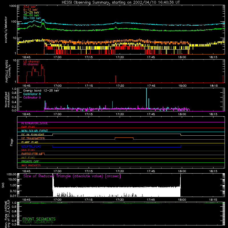Click the SAA_FLAG label
Image resolution: width=228 pixels, height=228 pixels.
click(x=28, y=150)
